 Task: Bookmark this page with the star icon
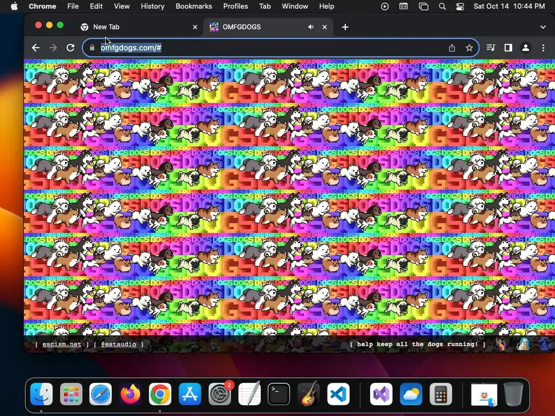pyautogui.click(x=469, y=48)
